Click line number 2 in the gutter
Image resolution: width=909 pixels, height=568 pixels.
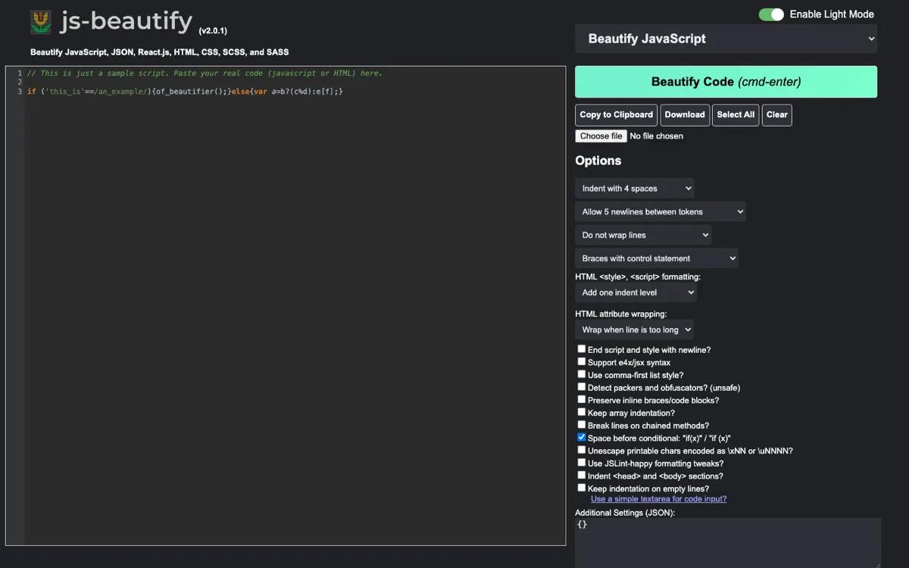(x=20, y=83)
